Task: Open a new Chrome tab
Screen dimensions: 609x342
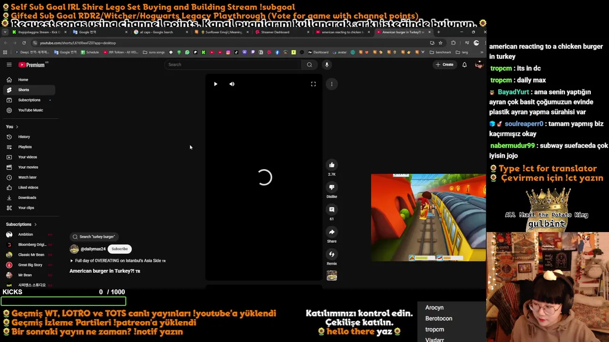Action: coord(439,32)
